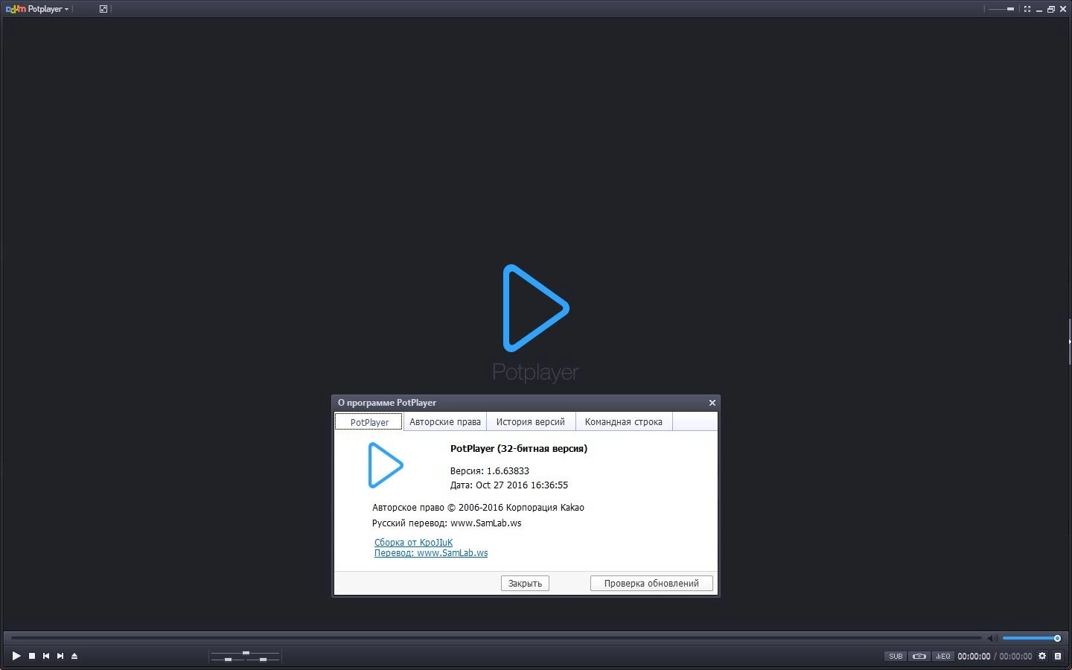
Task: Skip to the next track
Action: coord(60,656)
